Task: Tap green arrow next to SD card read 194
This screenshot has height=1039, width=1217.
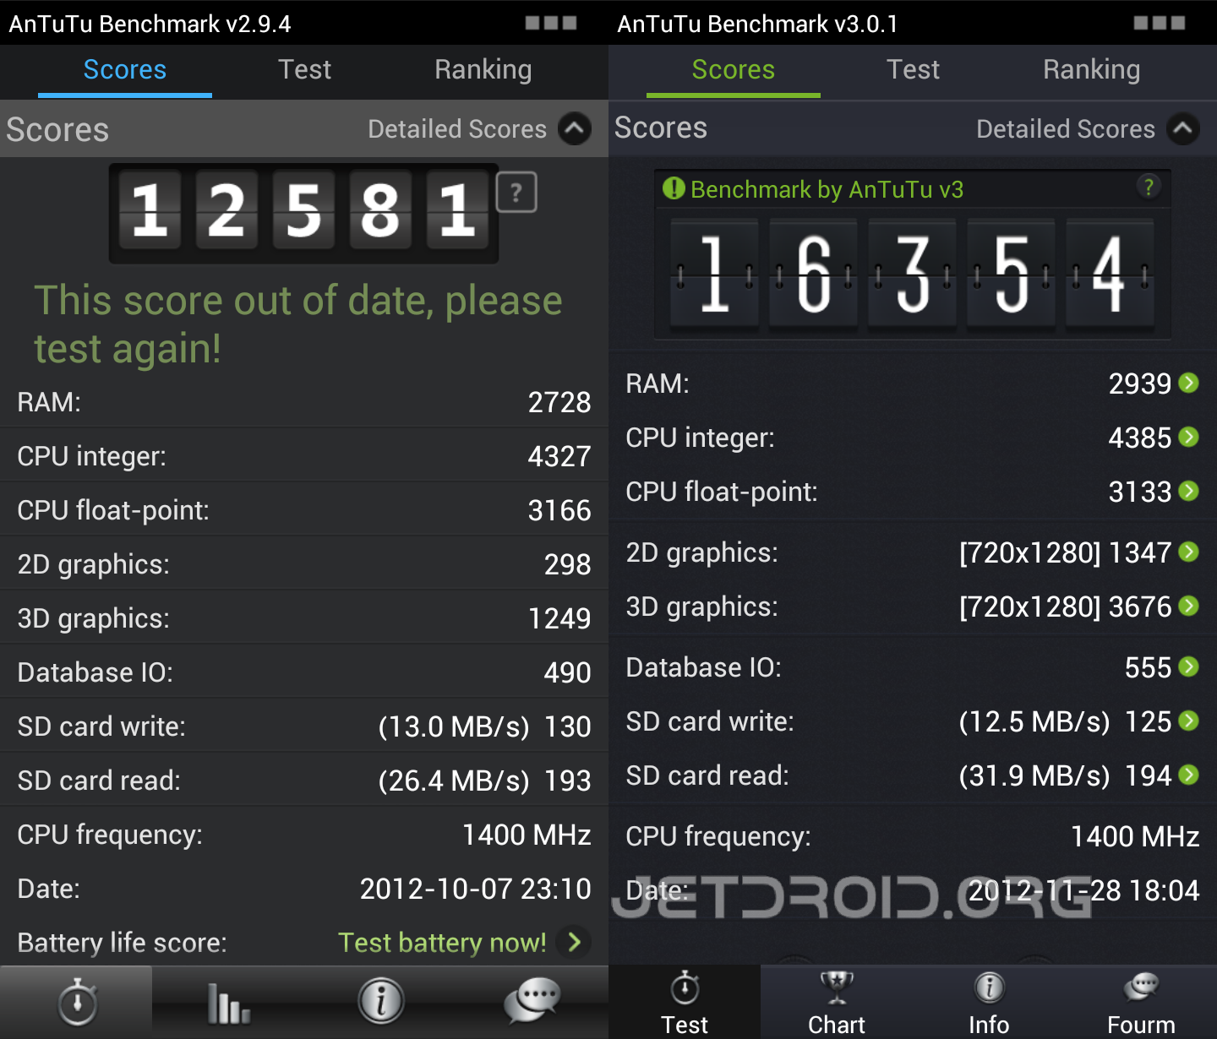Action: pyautogui.click(x=1188, y=775)
